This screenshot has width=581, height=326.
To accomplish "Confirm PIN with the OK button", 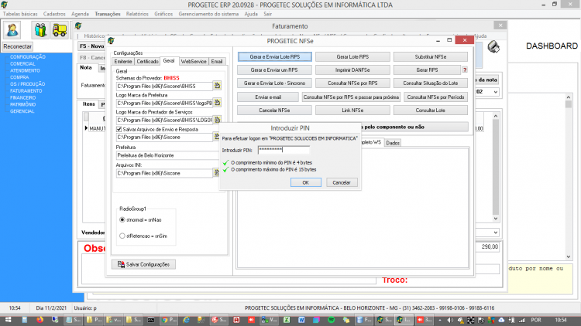I will pos(306,182).
